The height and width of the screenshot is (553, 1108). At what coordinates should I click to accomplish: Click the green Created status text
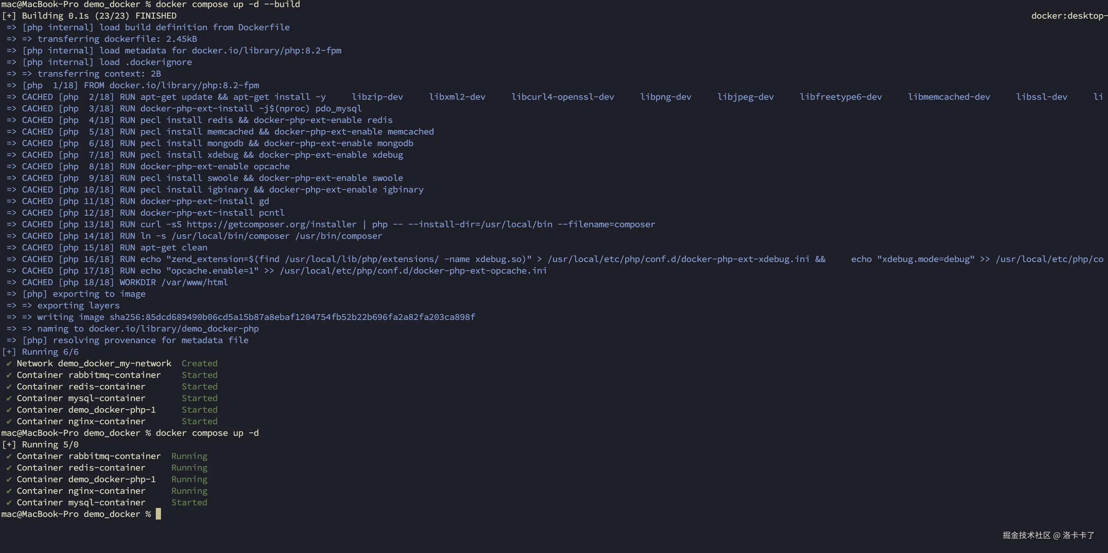[x=199, y=364]
